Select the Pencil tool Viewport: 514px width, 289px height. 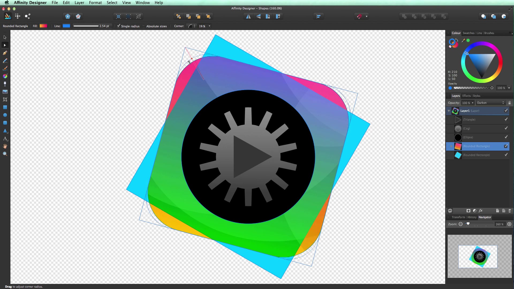5,61
